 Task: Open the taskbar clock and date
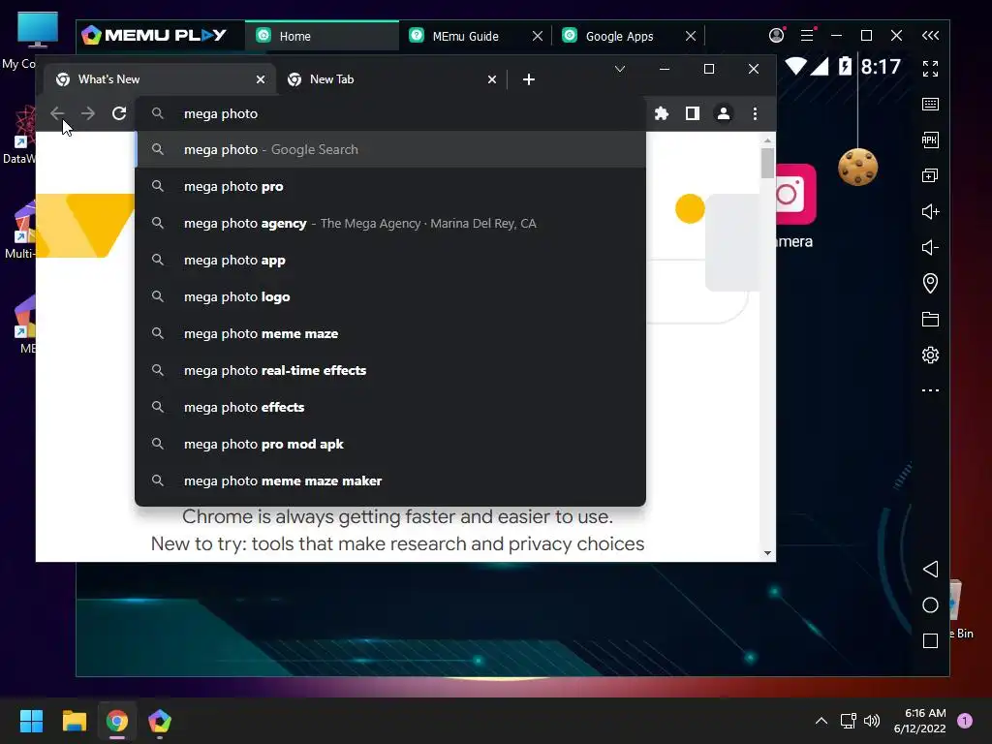920,721
